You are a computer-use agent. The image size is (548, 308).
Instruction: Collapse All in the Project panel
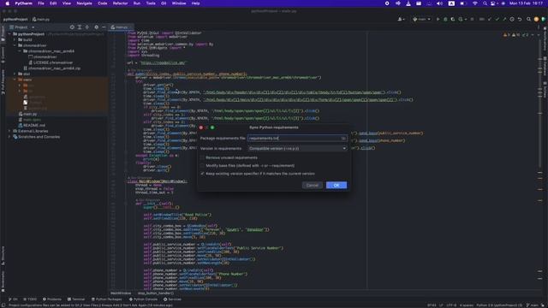coord(87,27)
